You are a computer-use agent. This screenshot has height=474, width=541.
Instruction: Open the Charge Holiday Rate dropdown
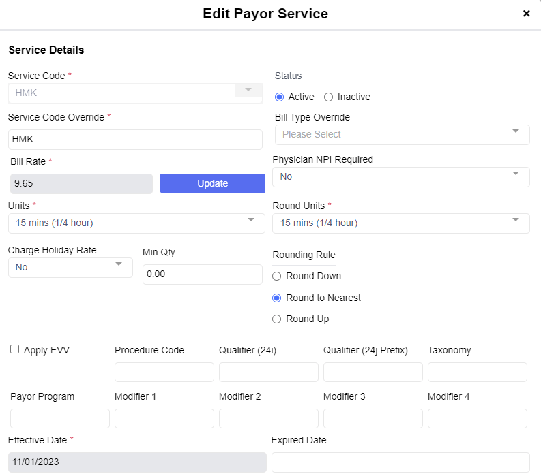tap(70, 268)
